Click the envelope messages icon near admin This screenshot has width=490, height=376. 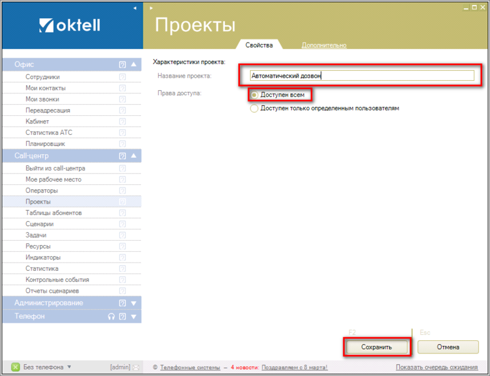pyautogui.click(x=135, y=368)
